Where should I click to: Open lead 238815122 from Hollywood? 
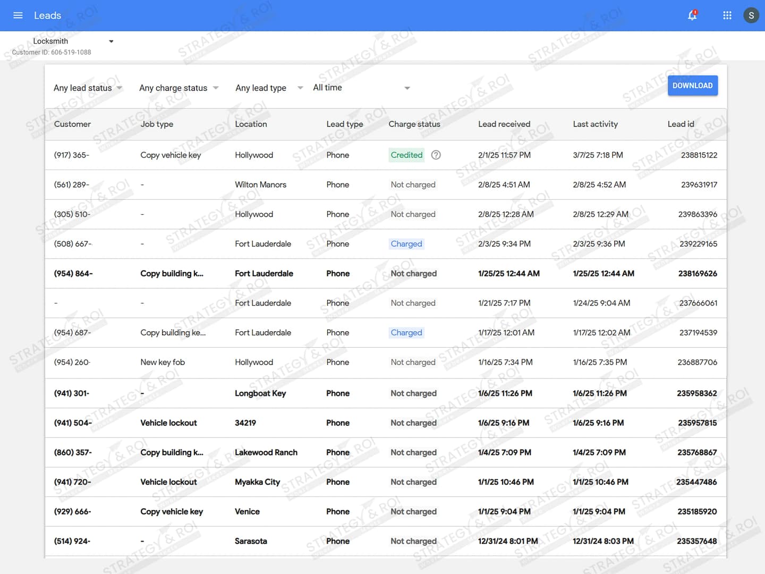click(x=699, y=155)
